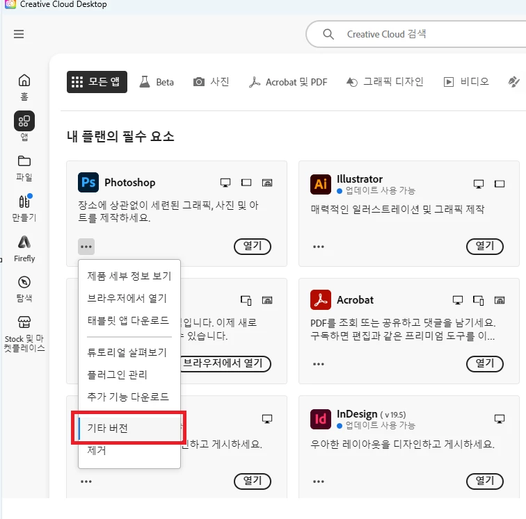This screenshot has height=519, width=526.
Task: Switch to the Acrobat 및 PDF tab
Action: point(288,82)
